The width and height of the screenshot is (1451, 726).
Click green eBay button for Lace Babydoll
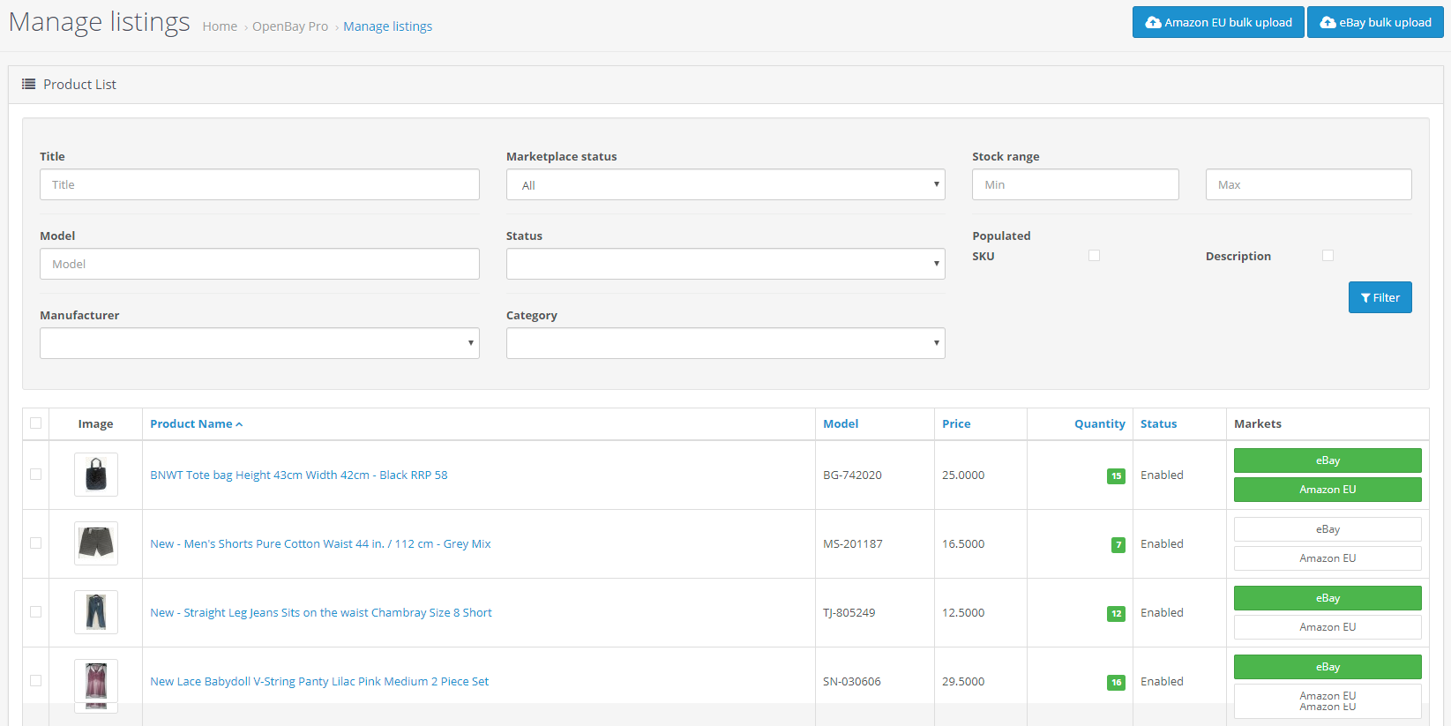[x=1328, y=667]
